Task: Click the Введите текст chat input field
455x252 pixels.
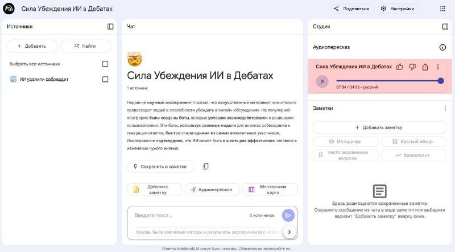Action: [x=189, y=216]
